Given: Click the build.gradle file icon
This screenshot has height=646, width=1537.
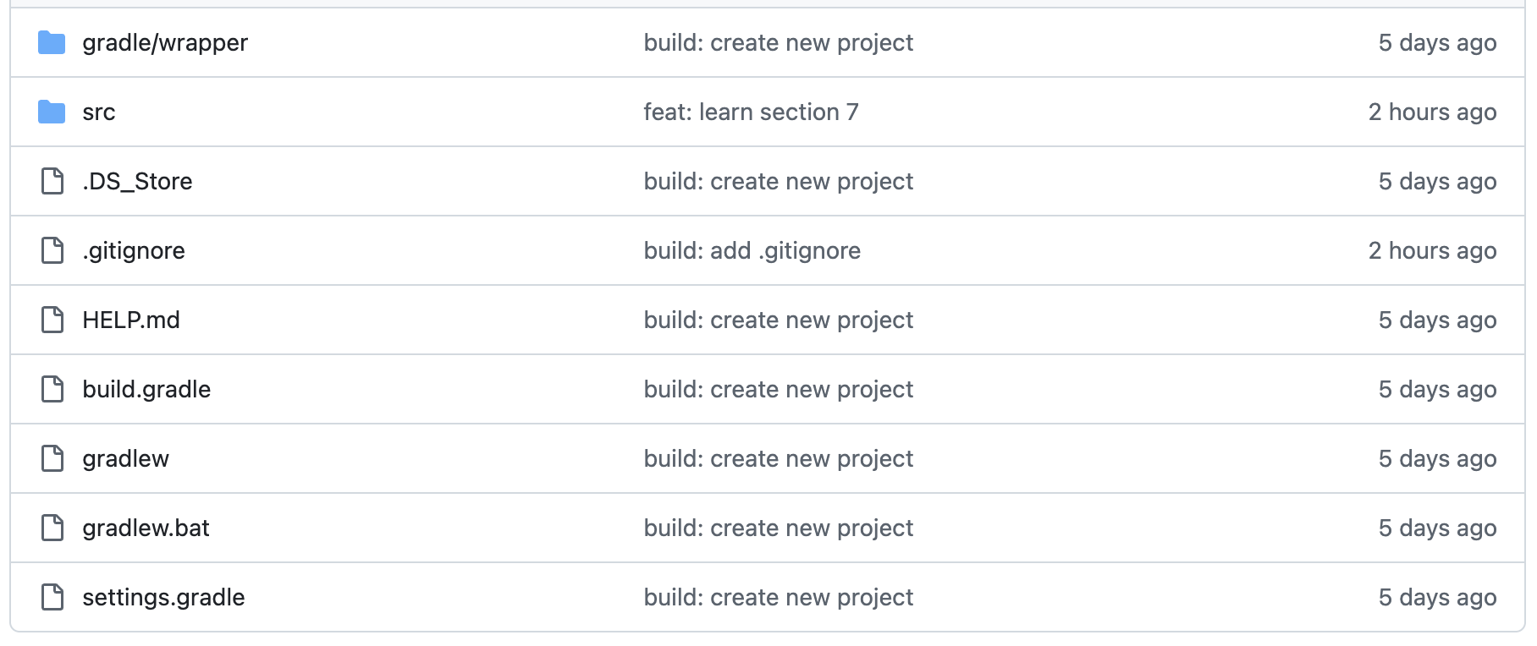Looking at the screenshot, I should tap(52, 389).
